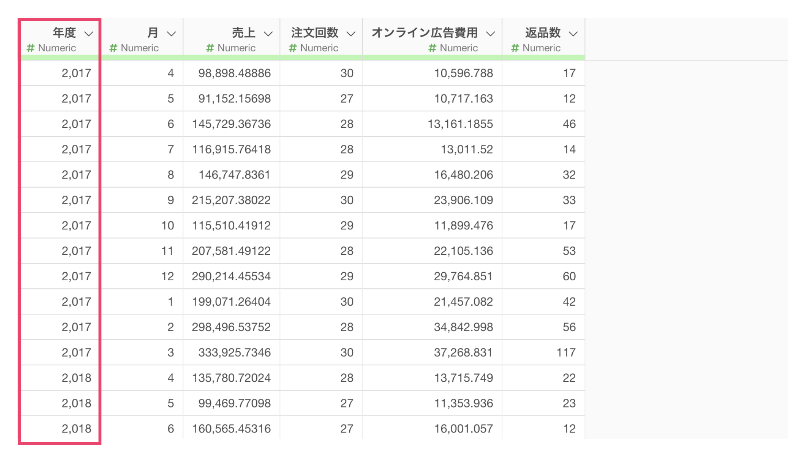The image size is (788, 450).
Task: Expand the オンライン広告費用 column menu chevron
Action: click(x=491, y=34)
